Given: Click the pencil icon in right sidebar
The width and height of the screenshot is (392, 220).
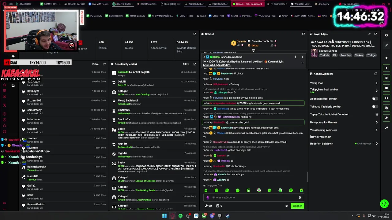Looking at the screenshot, I should coord(386,45).
